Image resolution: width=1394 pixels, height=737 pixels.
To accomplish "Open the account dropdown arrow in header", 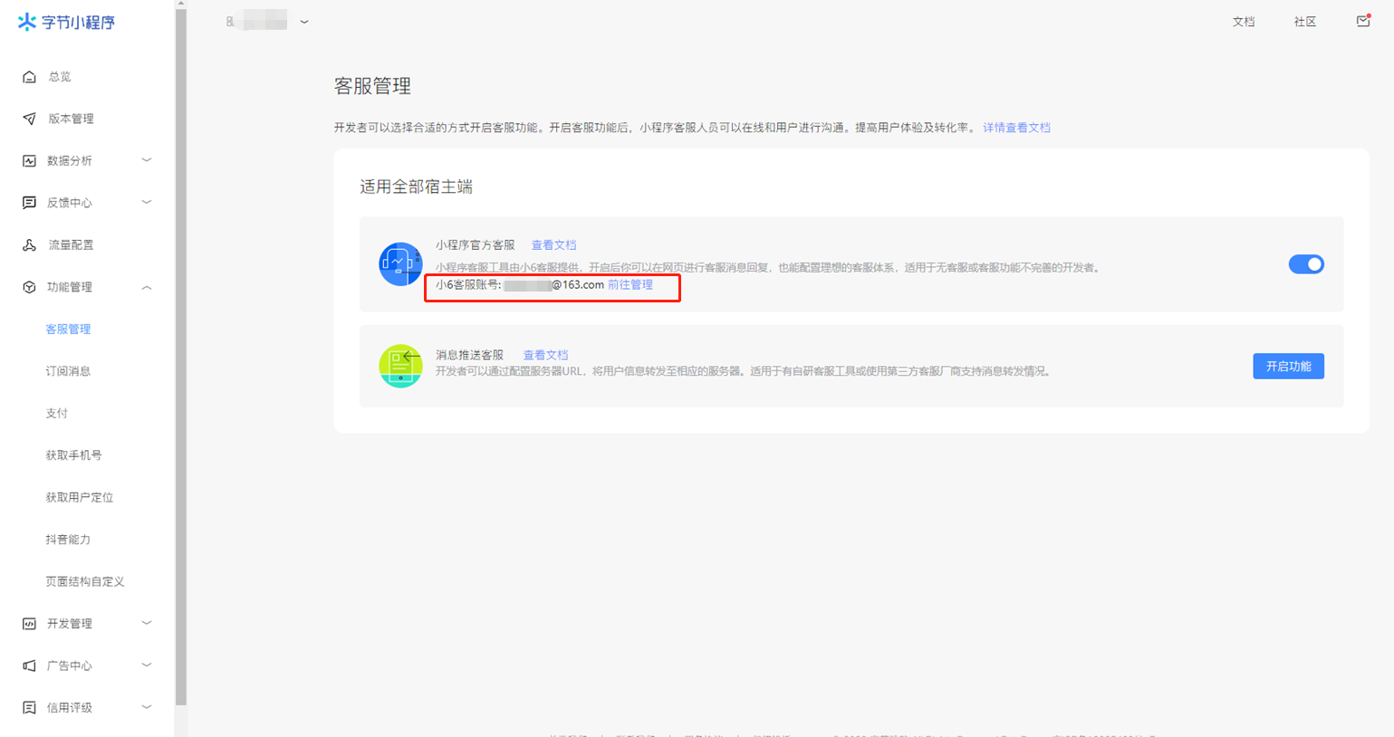I will point(304,22).
